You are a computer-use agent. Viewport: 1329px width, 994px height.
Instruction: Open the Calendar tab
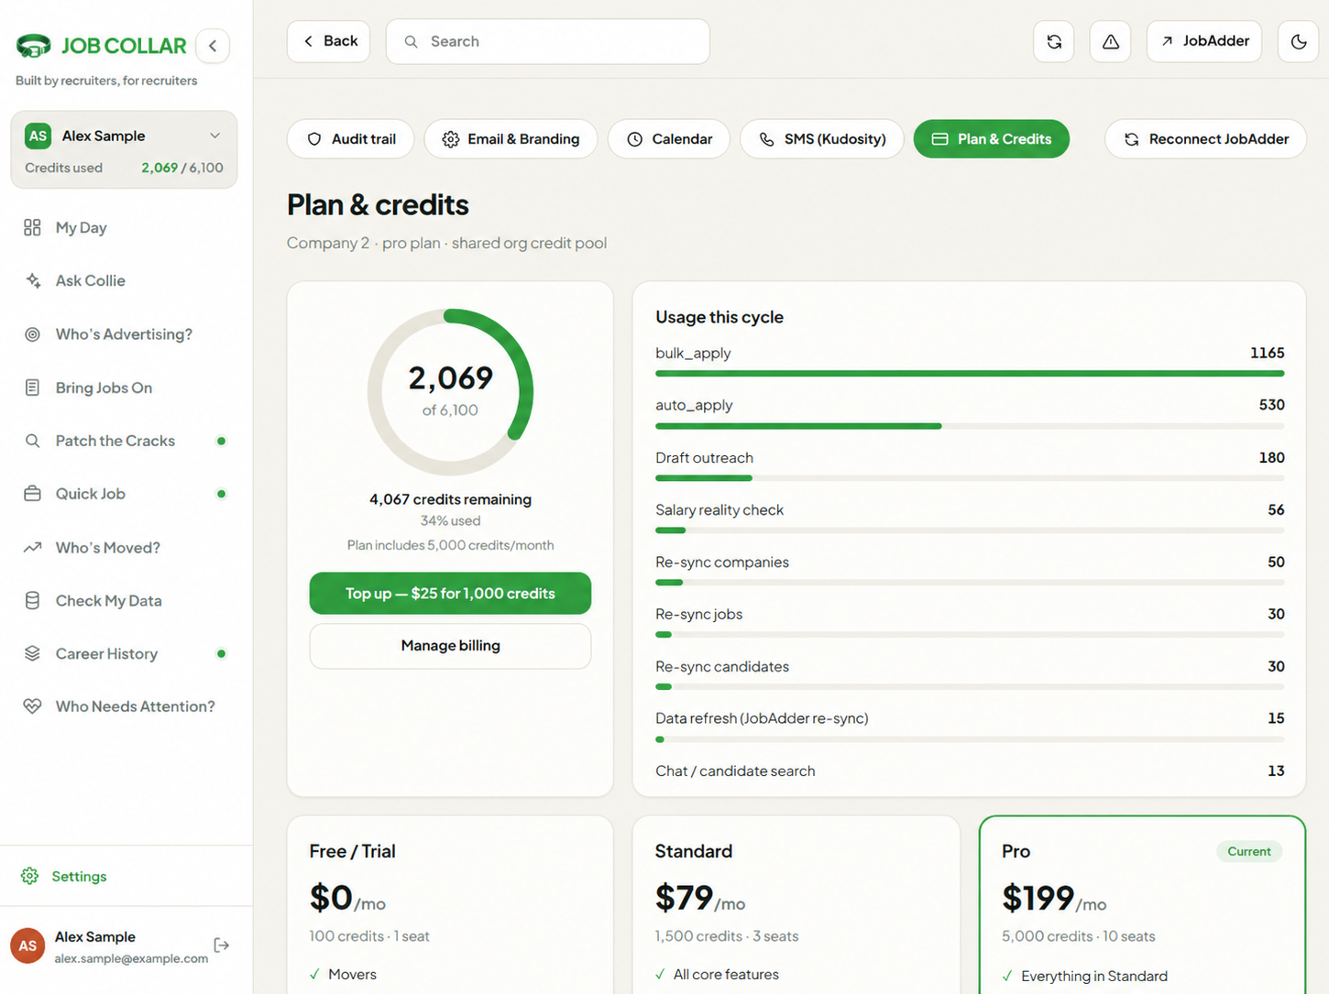[x=669, y=139]
